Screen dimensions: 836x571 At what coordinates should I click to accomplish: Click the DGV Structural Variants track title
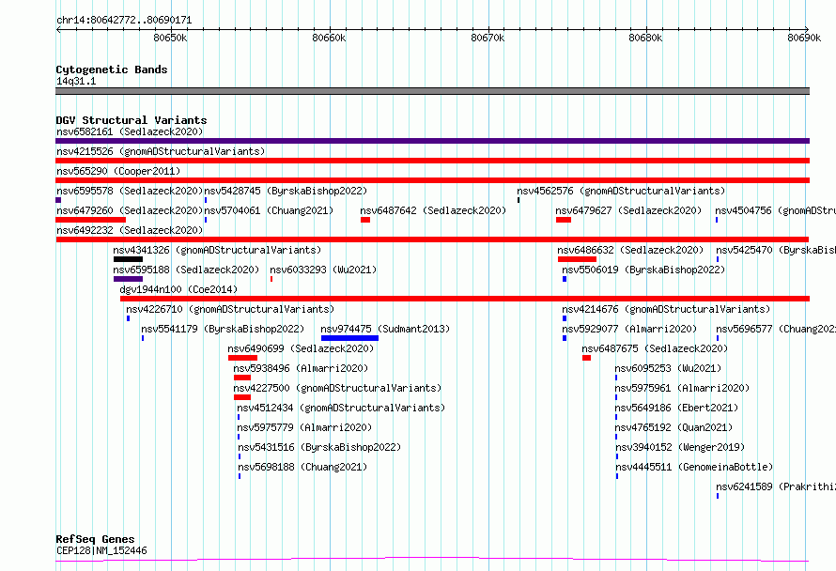point(132,120)
